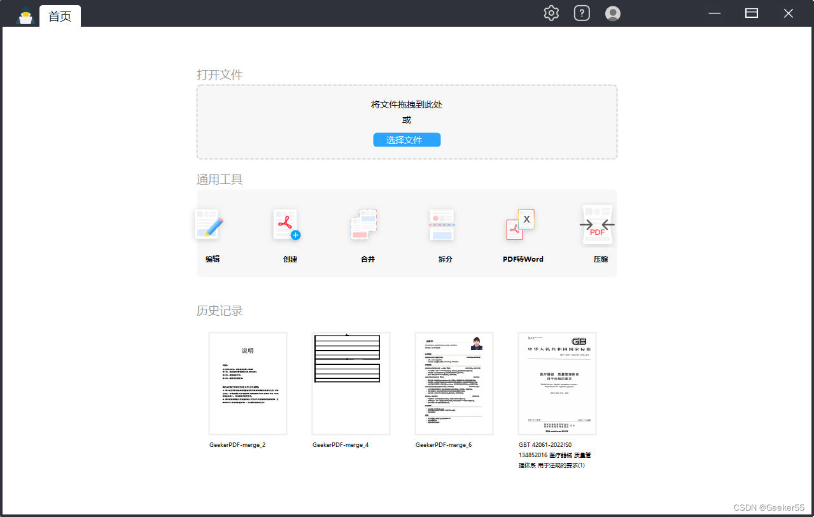Open the GeekerPDF-merge_2 thumbnail
Screen dimensions: 814x517
pyautogui.click(x=248, y=383)
